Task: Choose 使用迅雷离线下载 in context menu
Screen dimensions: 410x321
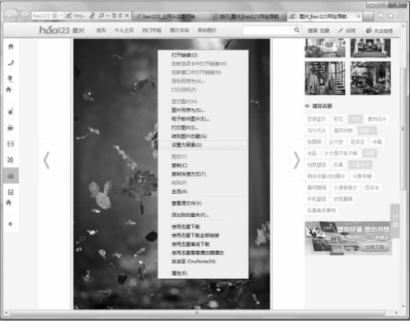Action: [204, 244]
